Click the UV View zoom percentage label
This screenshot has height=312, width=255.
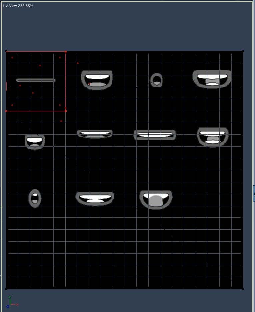(18, 6)
